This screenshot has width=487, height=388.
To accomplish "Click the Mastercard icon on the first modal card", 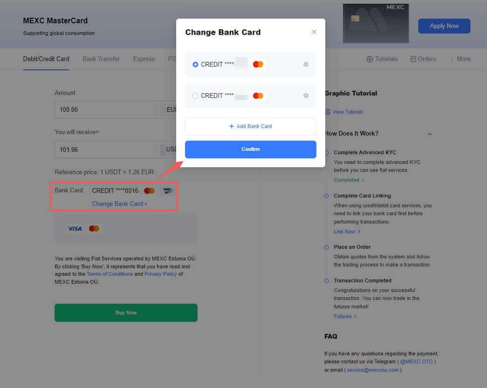I will [x=258, y=64].
